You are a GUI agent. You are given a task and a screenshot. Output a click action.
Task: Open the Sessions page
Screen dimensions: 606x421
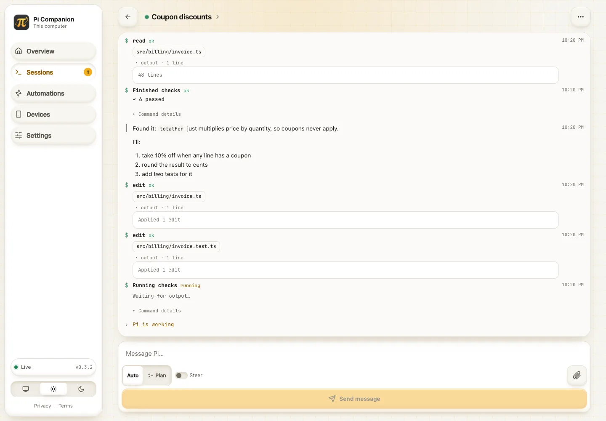53,72
